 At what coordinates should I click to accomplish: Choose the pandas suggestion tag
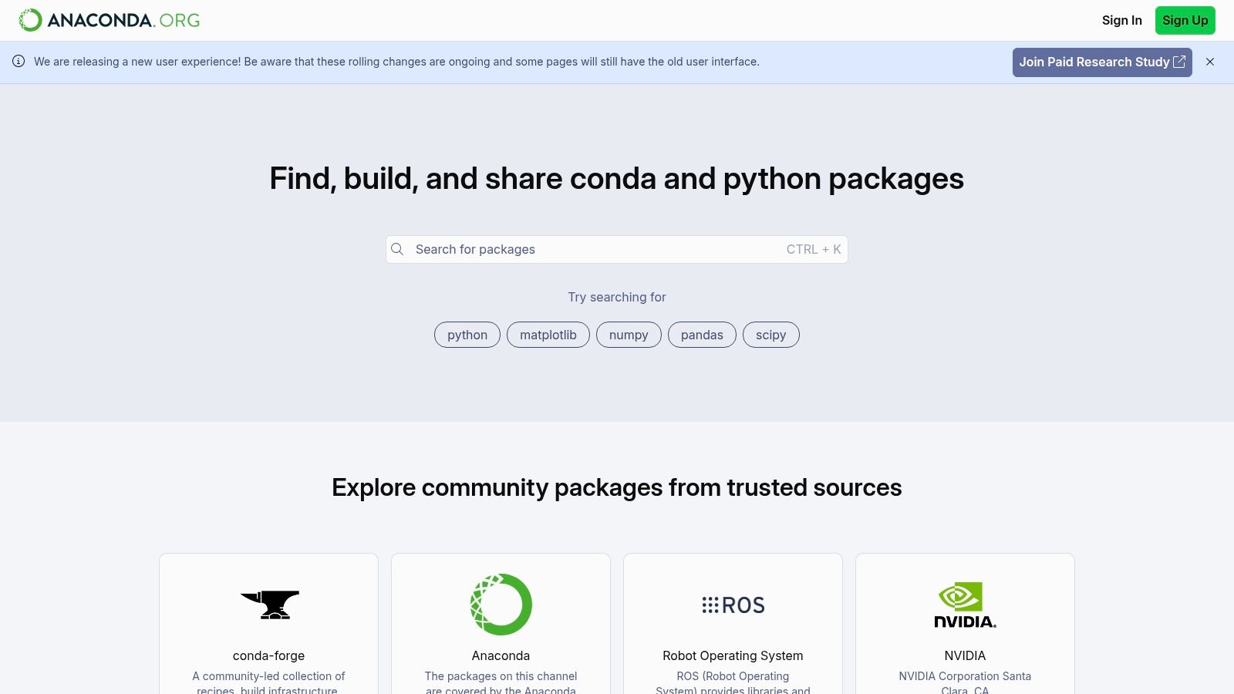click(x=702, y=335)
